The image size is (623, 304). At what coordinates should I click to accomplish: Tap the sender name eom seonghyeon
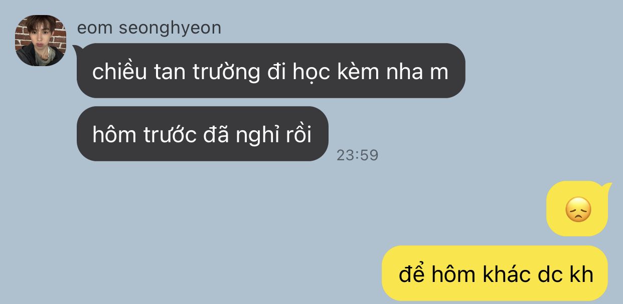[x=149, y=28]
